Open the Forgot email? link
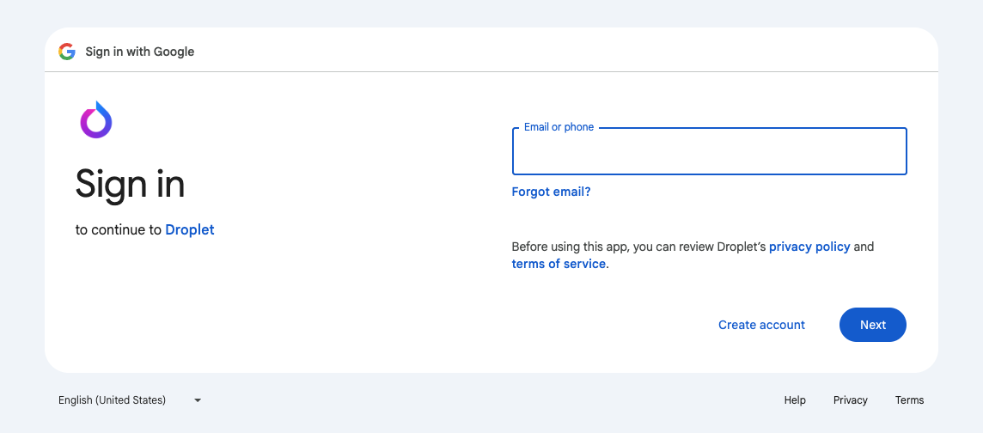 coord(551,192)
